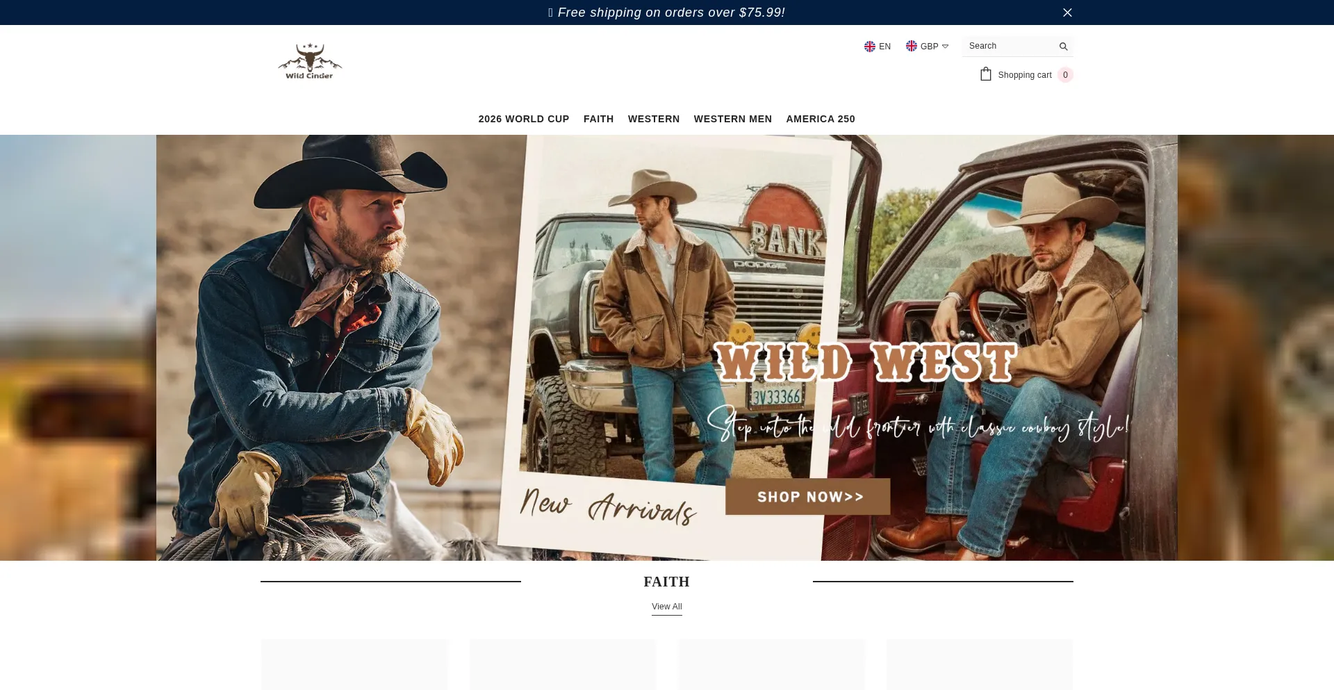The width and height of the screenshot is (1334, 690).
Task: Click the GBP currency flag icon
Action: coord(912,46)
